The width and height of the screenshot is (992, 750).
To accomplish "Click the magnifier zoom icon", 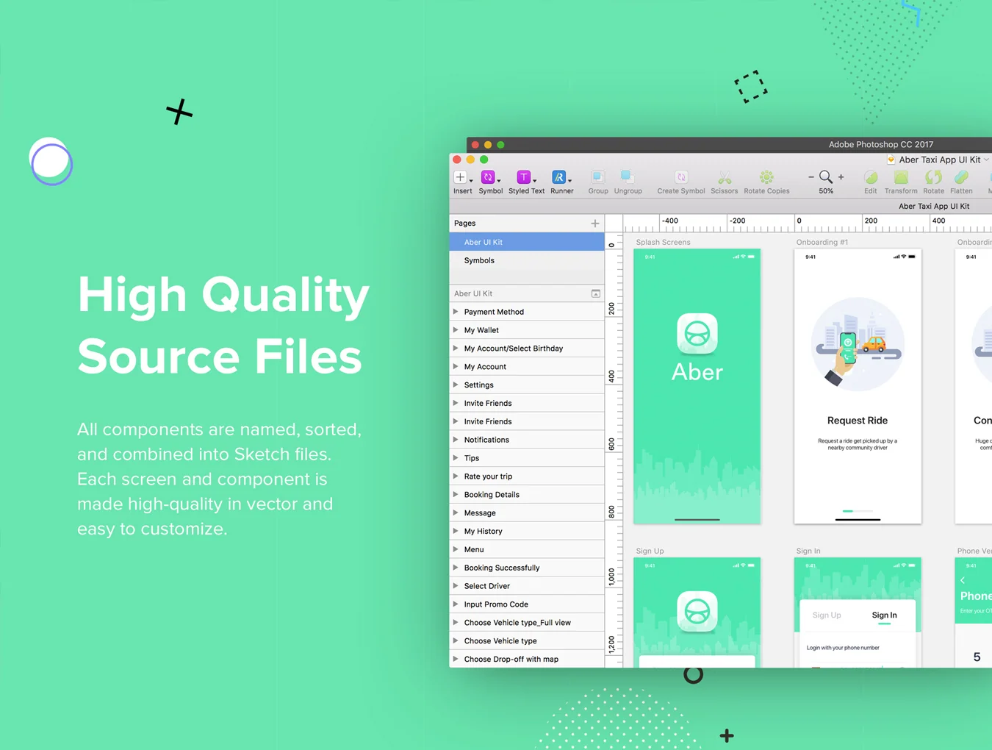I will tap(826, 177).
